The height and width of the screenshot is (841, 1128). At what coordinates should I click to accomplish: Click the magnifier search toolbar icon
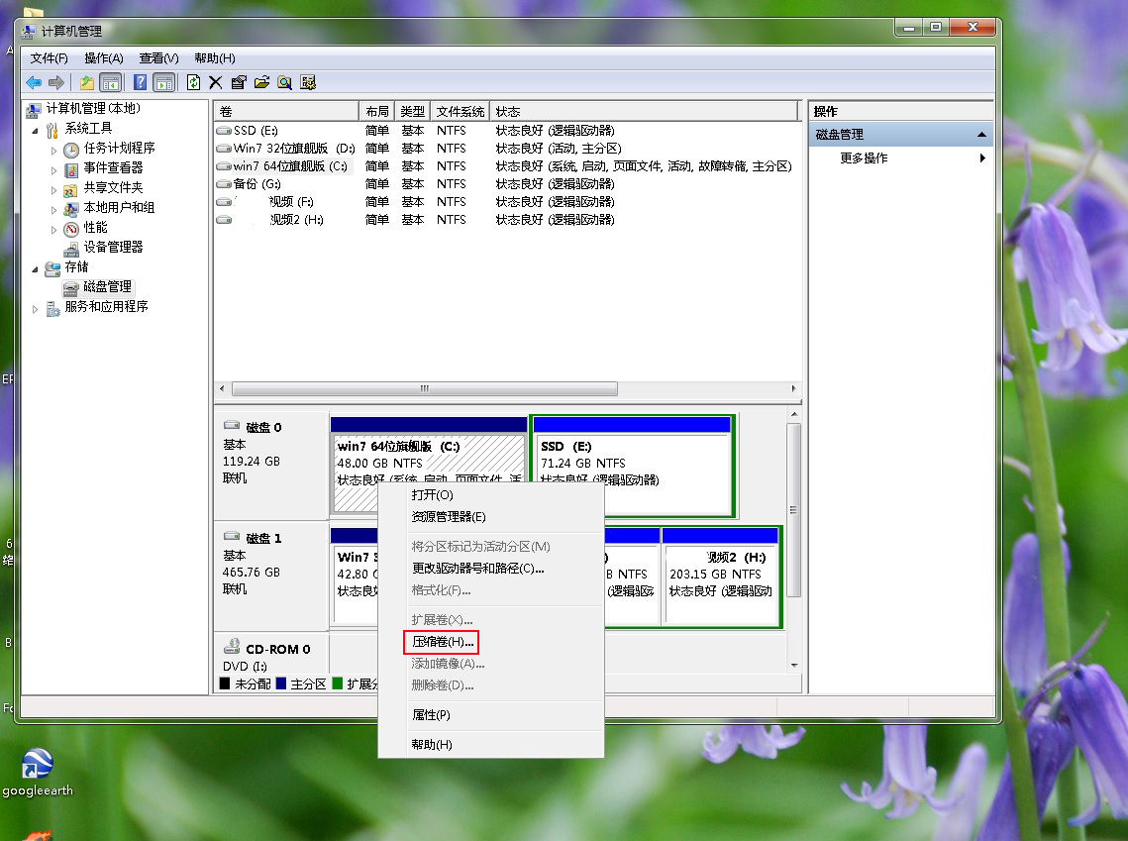tap(286, 82)
